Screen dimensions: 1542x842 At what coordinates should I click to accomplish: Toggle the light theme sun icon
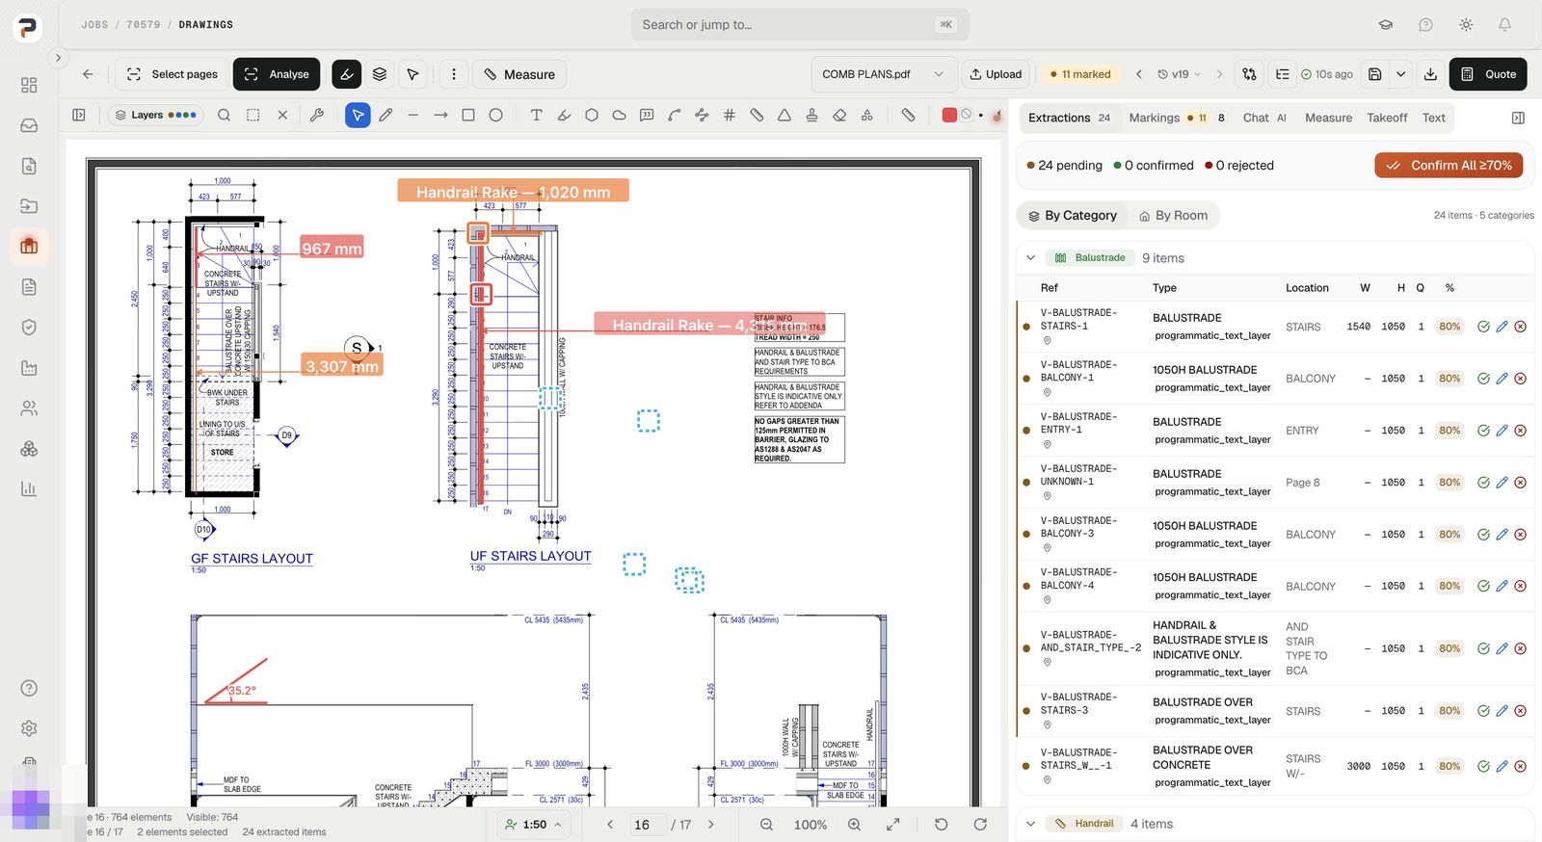1465,25
